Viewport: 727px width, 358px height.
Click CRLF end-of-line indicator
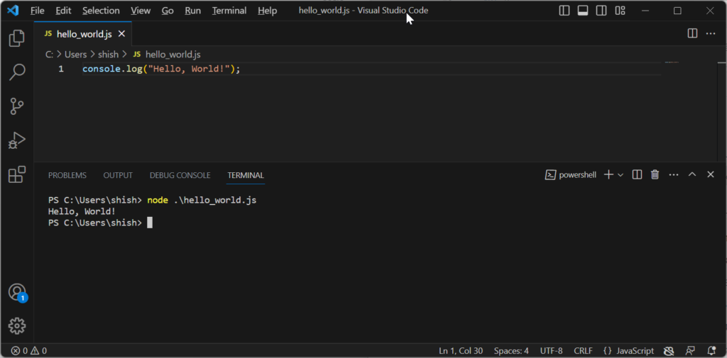coord(584,351)
